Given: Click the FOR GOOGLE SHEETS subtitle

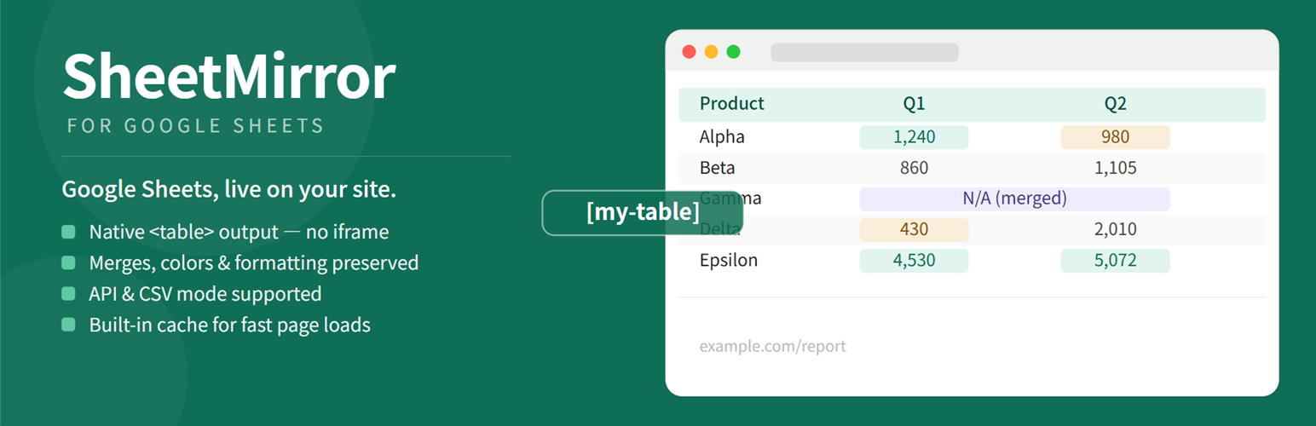Looking at the screenshot, I should (196, 126).
